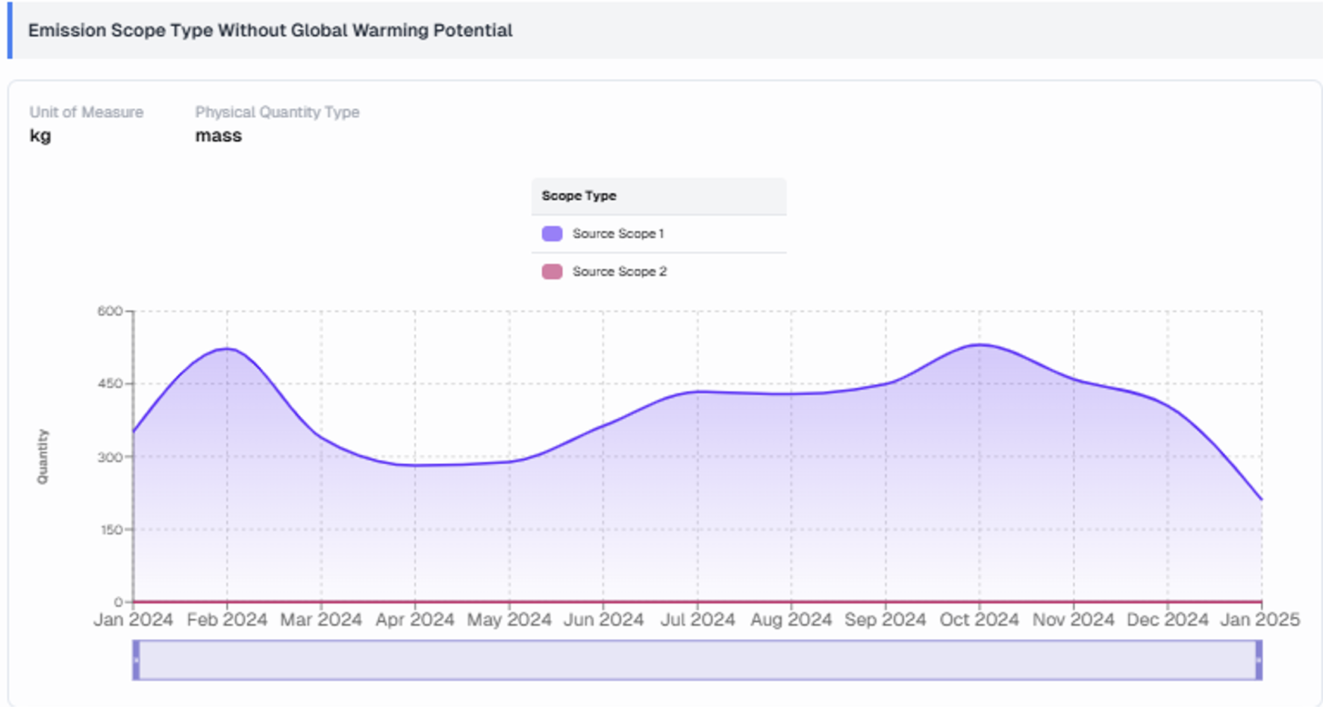Toggle Source Scope 2 legend label
The height and width of the screenshot is (707, 1323).
point(619,271)
